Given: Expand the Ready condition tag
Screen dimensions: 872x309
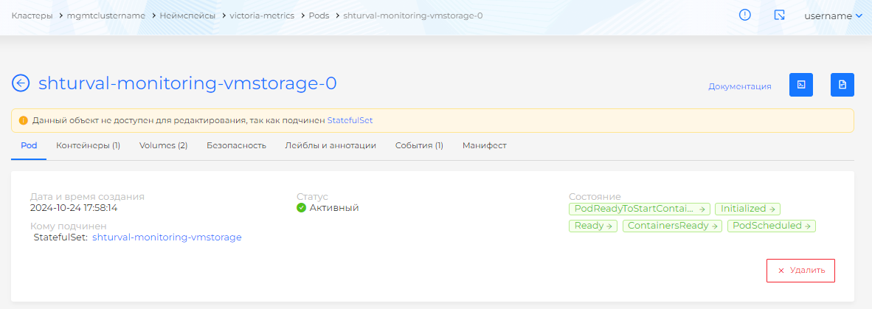Looking at the screenshot, I should point(593,226).
